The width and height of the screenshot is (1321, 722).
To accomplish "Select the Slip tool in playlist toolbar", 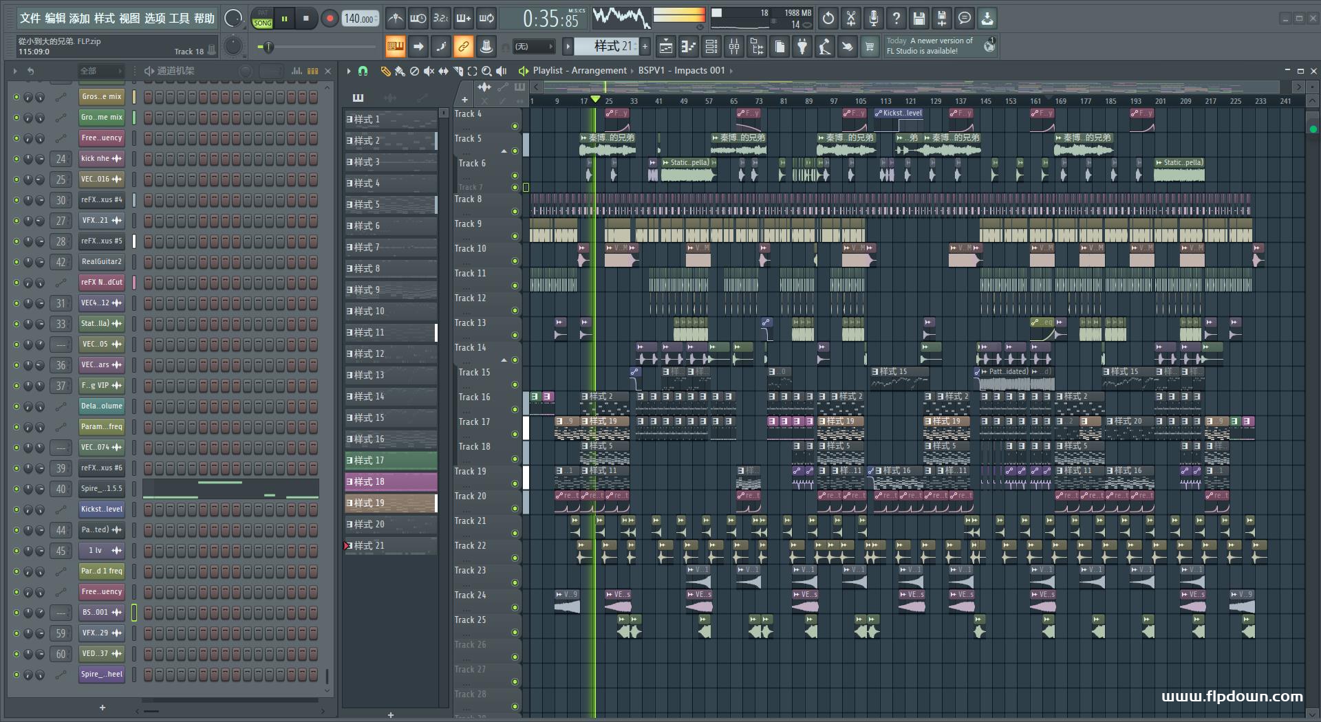I will (443, 71).
